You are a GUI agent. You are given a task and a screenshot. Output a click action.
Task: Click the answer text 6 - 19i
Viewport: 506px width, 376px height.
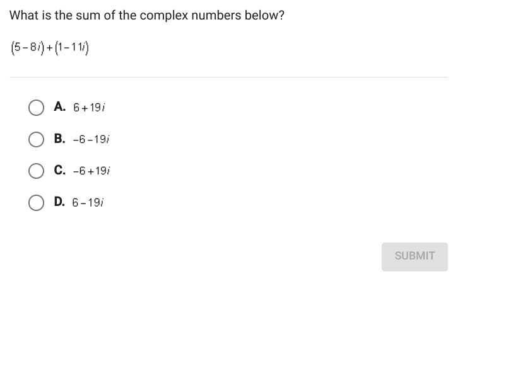[88, 203]
